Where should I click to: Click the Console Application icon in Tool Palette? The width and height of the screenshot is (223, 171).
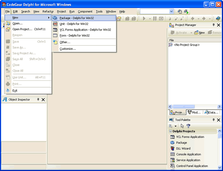point(173,154)
